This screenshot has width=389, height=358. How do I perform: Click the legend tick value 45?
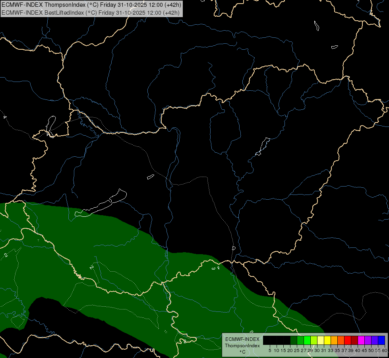pyautogui.click(x=364, y=350)
